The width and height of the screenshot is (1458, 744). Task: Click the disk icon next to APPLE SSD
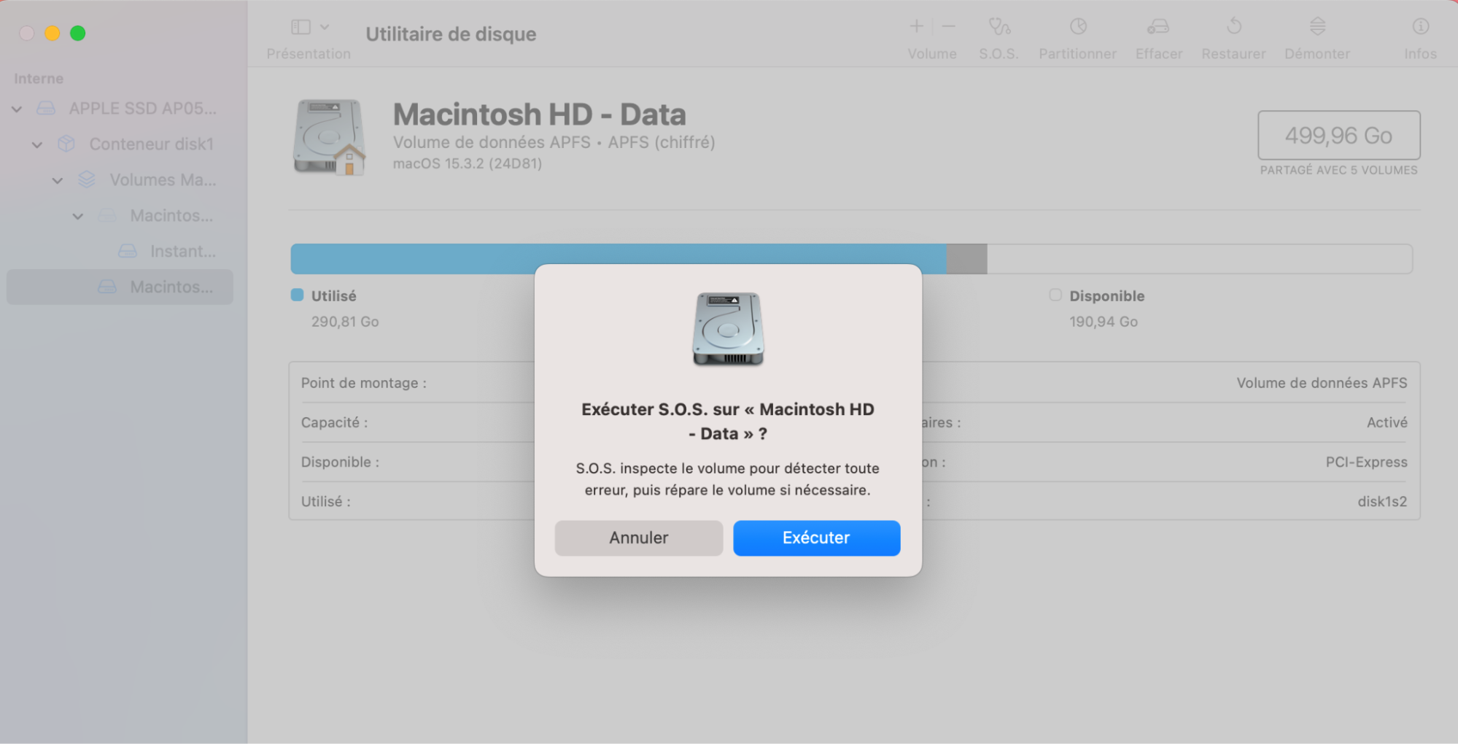pyautogui.click(x=46, y=108)
